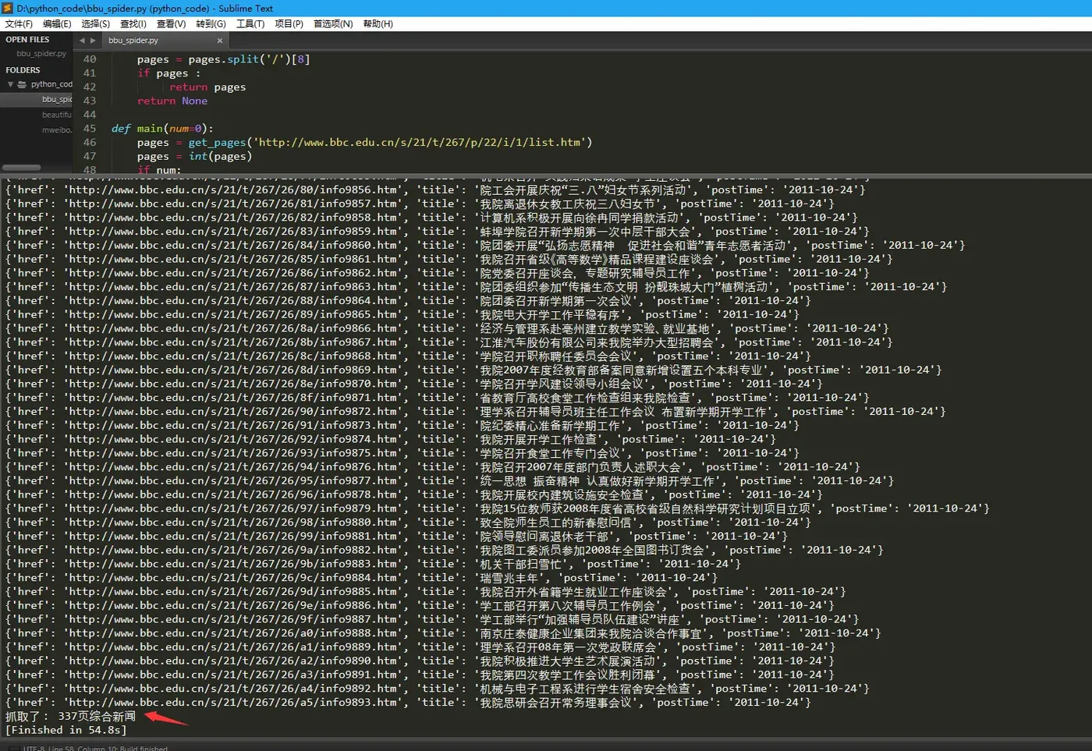Click the output URL ending info9865.htm

(x=234, y=315)
